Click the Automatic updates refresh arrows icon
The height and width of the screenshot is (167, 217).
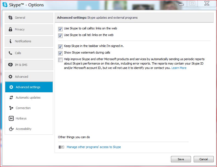coord(11,98)
